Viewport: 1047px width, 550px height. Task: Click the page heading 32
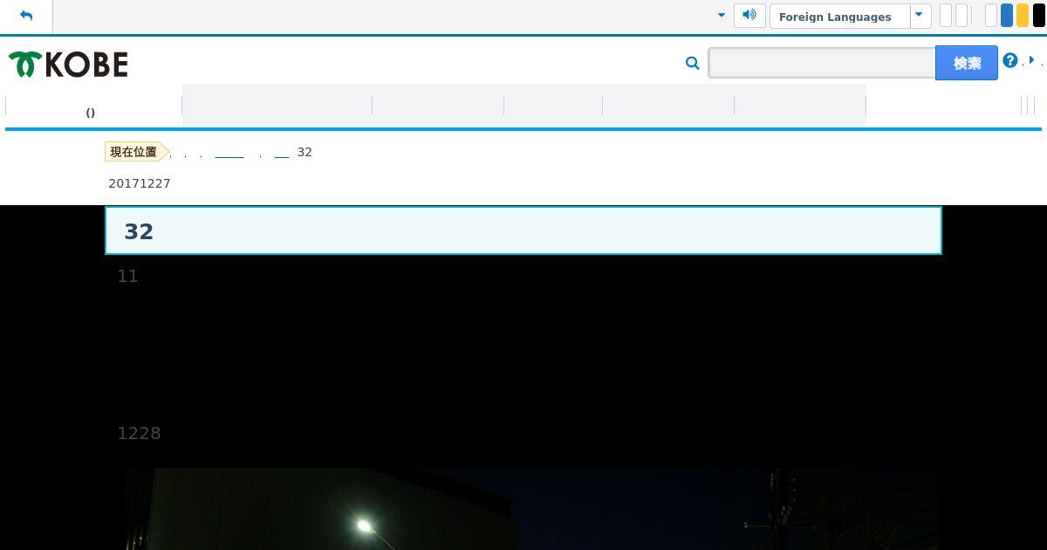[139, 231]
